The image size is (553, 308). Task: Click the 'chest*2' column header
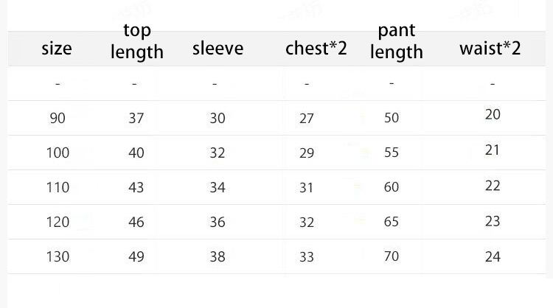tap(316, 49)
